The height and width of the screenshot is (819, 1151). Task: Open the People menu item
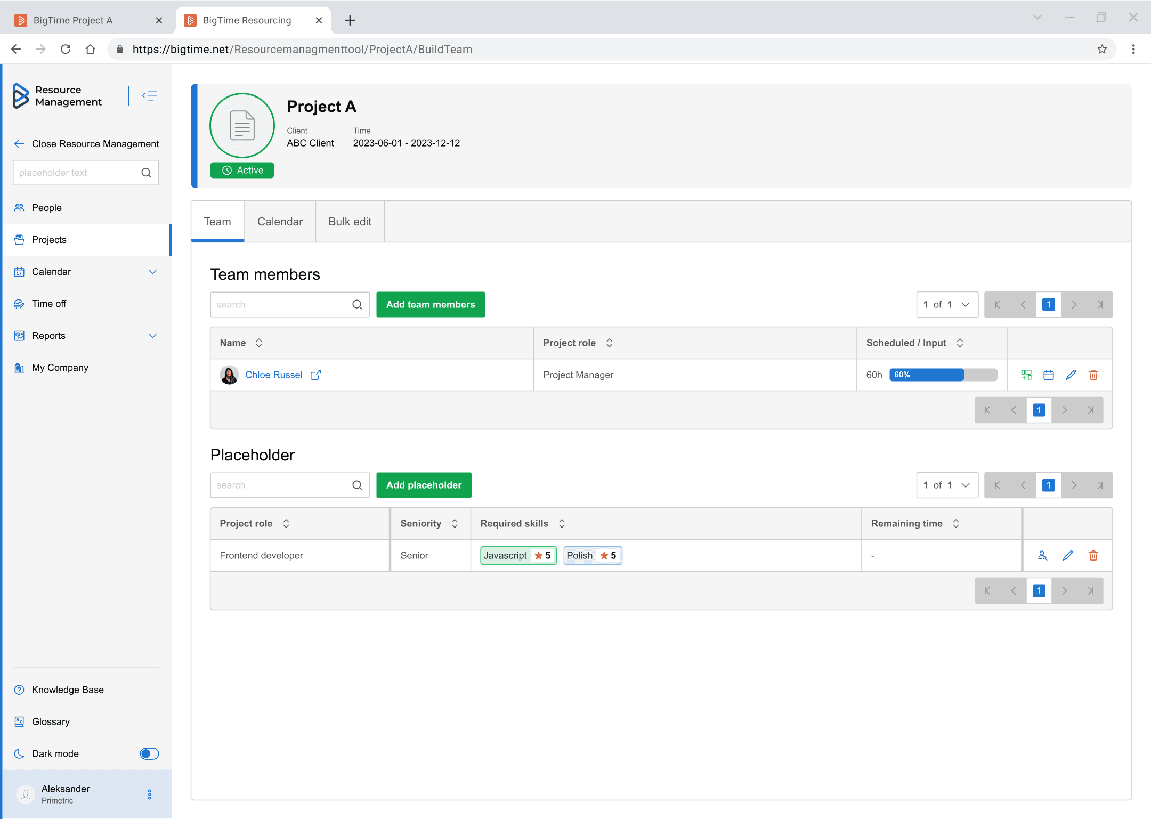point(47,208)
